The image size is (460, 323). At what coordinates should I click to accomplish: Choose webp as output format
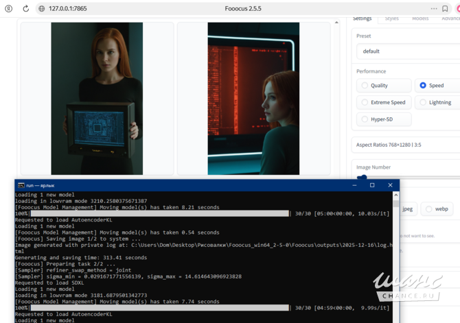click(x=437, y=209)
